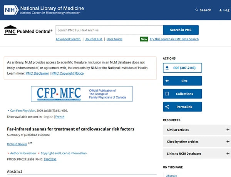Click the author email envelope icon
The image size is (231, 177).
point(31,143)
